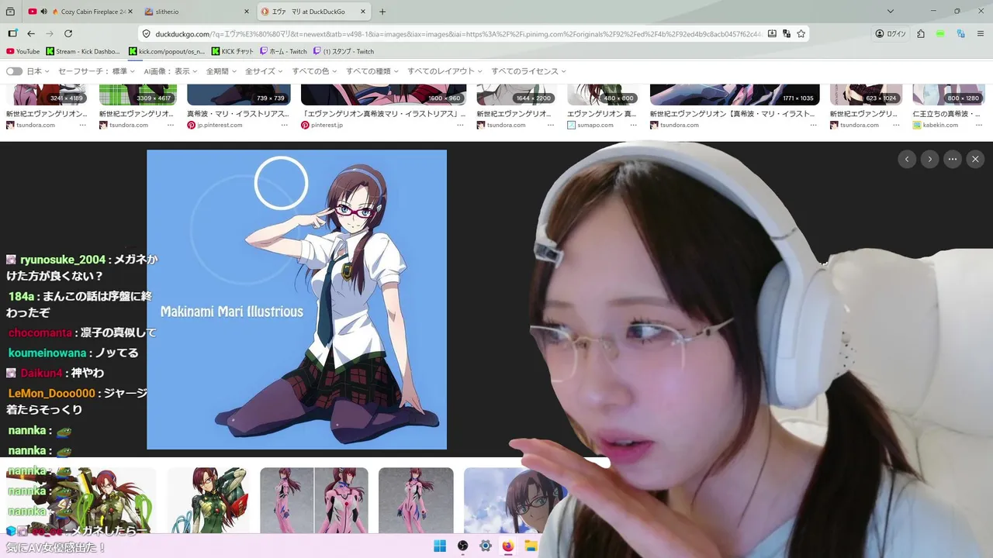Open the 全期間 time filter dropdown
993x558 pixels.
(x=221, y=71)
